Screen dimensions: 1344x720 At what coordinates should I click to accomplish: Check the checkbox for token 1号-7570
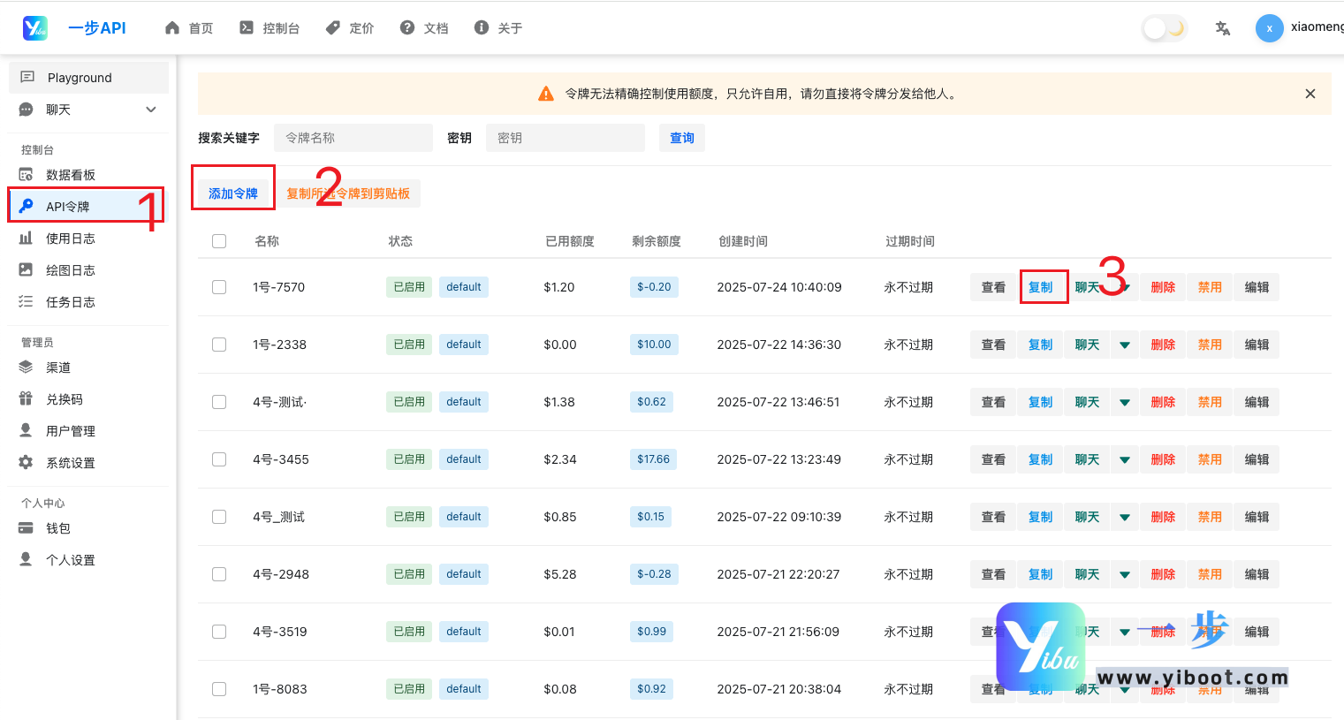218,286
